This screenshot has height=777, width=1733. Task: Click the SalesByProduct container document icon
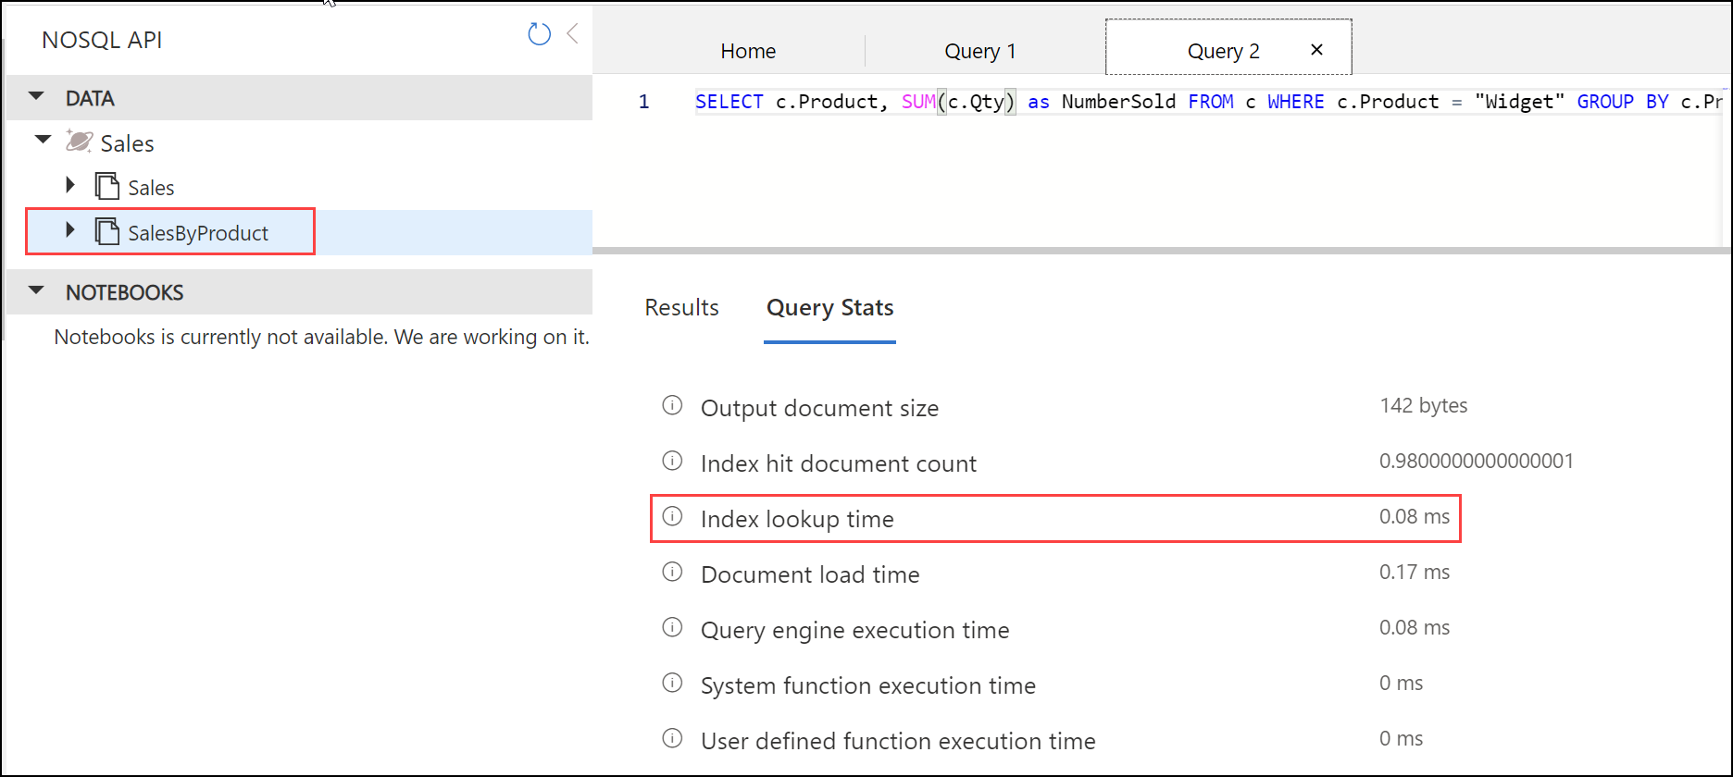107,231
